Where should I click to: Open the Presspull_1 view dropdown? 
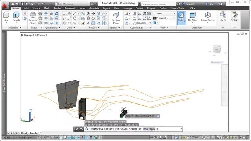click(x=164, y=18)
